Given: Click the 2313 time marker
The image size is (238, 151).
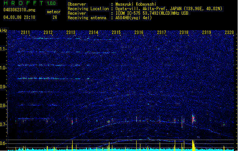Looking at the screenshot, I should tap(71, 32).
